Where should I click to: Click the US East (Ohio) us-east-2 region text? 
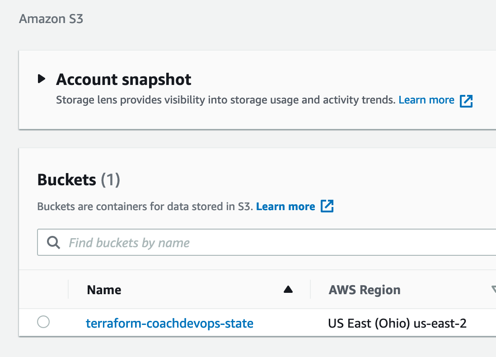click(397, 323)
